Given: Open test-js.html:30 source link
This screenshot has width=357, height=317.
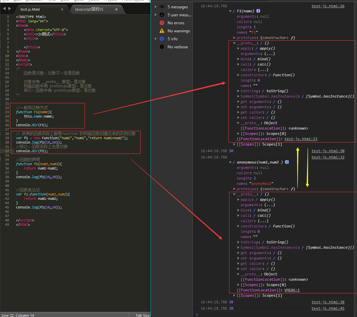Looking at the screenshot, I should coord(328,151).
